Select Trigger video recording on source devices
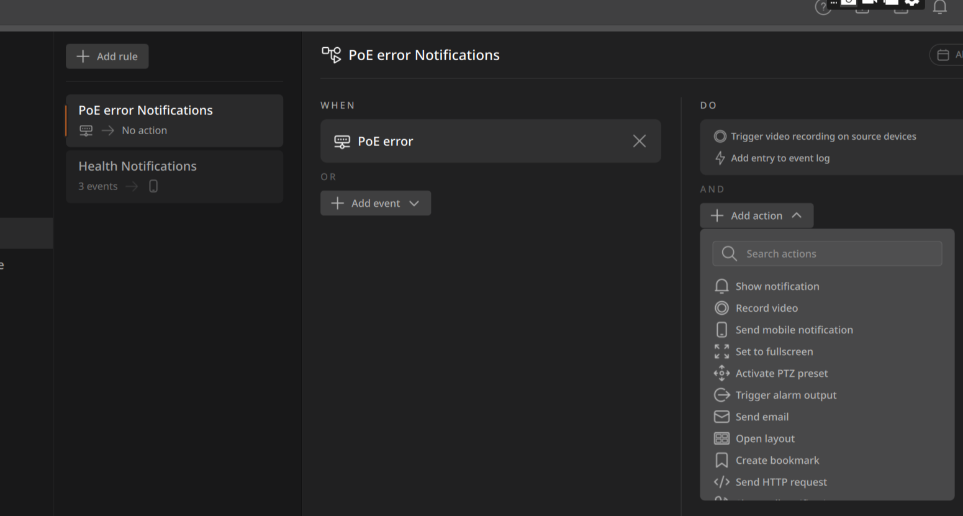The height and width of the screenshot is (516, 963). pos(823,137)
